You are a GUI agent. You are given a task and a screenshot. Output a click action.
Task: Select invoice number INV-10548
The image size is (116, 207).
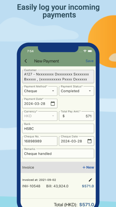click(x=31, y=186)
